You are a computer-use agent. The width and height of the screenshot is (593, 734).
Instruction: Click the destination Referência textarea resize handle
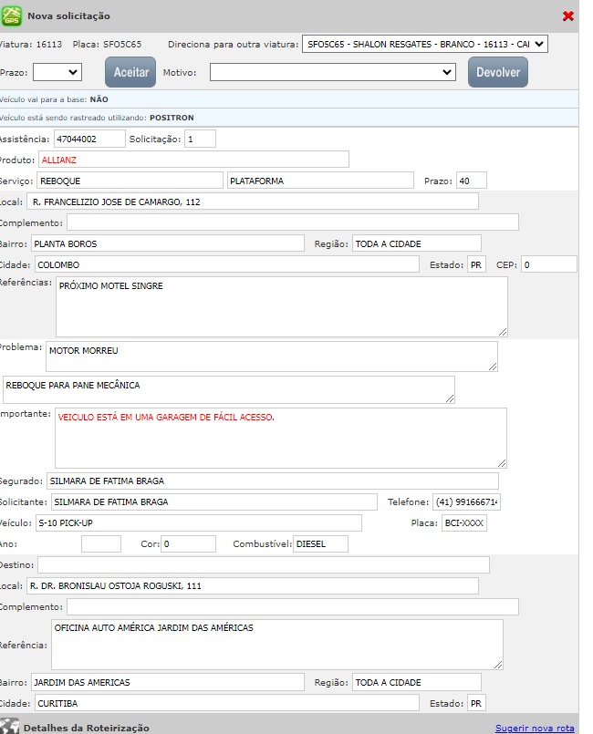click(498, 665)
